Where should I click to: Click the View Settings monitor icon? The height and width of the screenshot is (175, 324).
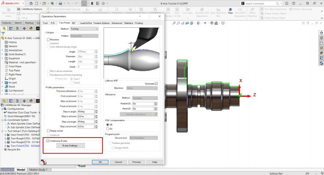point(223,23)
